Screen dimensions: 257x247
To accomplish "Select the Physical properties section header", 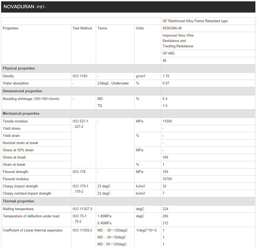I will (x=19, y=68).
